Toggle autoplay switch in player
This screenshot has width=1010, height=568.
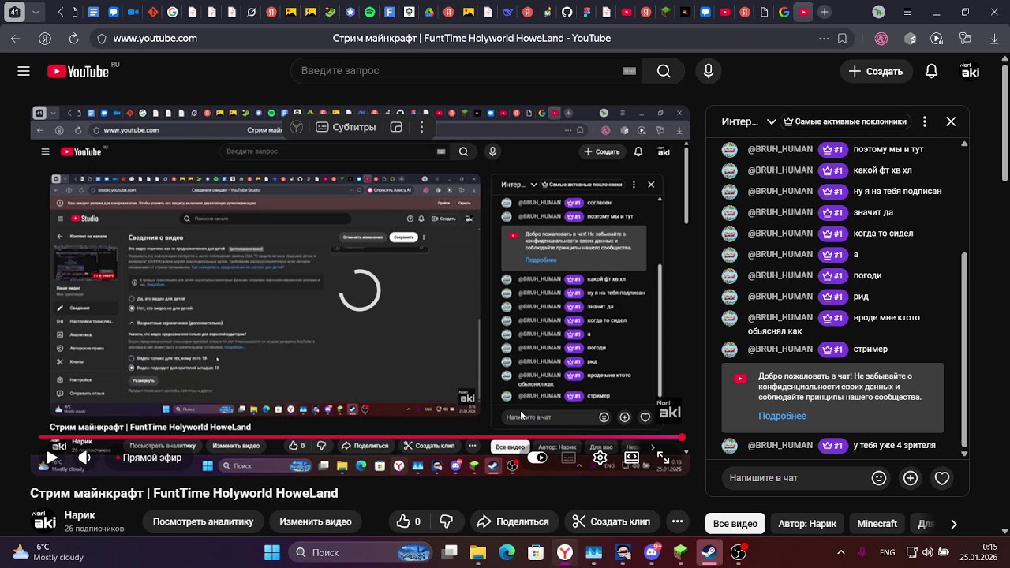(537, 458)
